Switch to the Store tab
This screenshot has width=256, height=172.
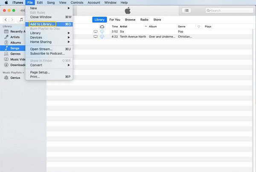pyautogui.click(x=157, y=20)
